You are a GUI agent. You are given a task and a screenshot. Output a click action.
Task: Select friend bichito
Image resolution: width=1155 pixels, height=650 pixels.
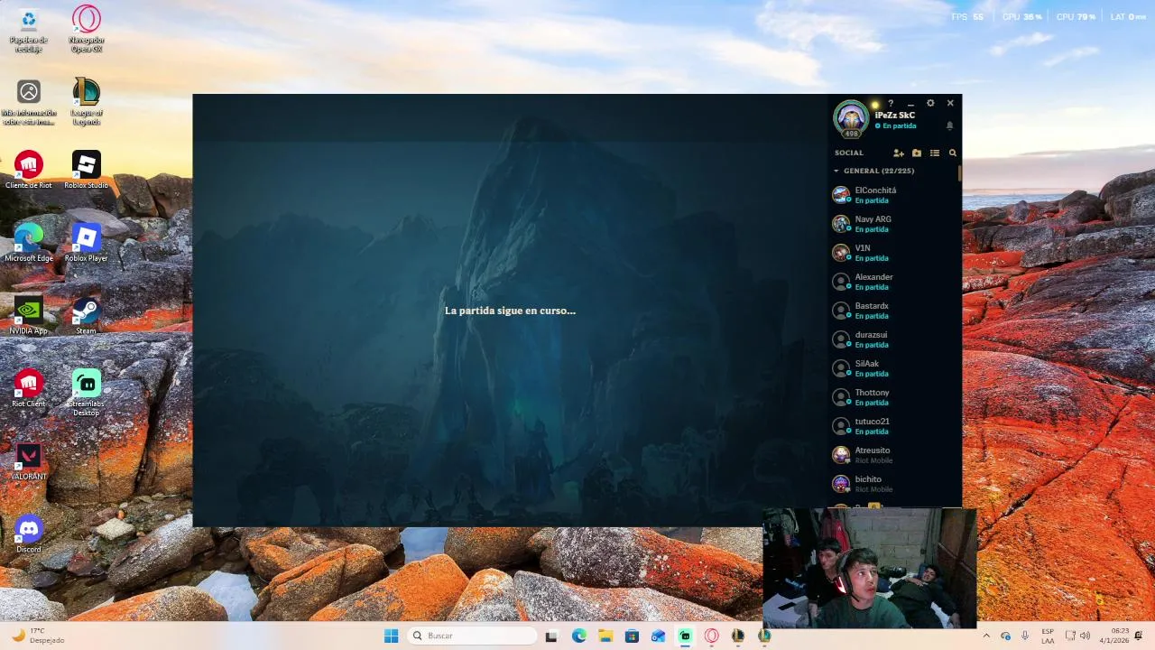click(893, 484)
